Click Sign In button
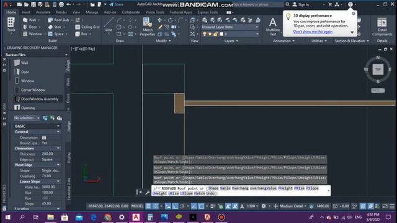Image resolution: width=397 pixels, height=223 pixels. point(301,4)
